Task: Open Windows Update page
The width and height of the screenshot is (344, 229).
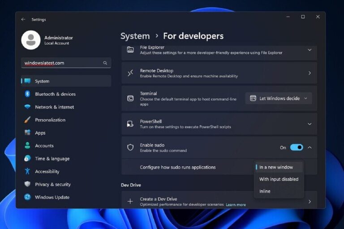Action: (x=66, y=197)
